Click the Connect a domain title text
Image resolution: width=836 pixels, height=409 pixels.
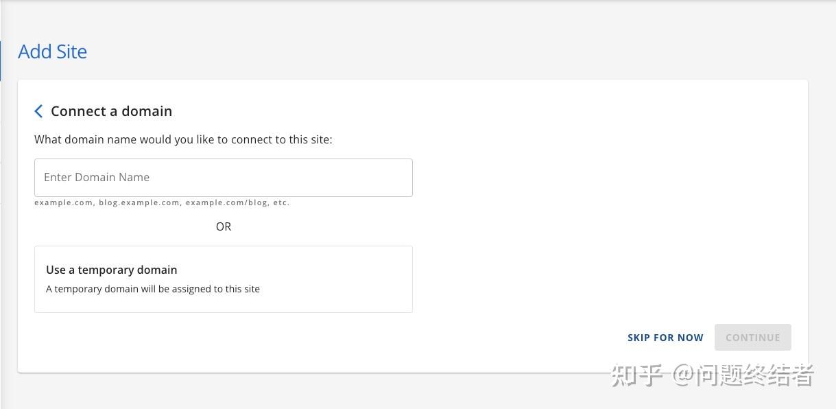[x=111, y=111]
